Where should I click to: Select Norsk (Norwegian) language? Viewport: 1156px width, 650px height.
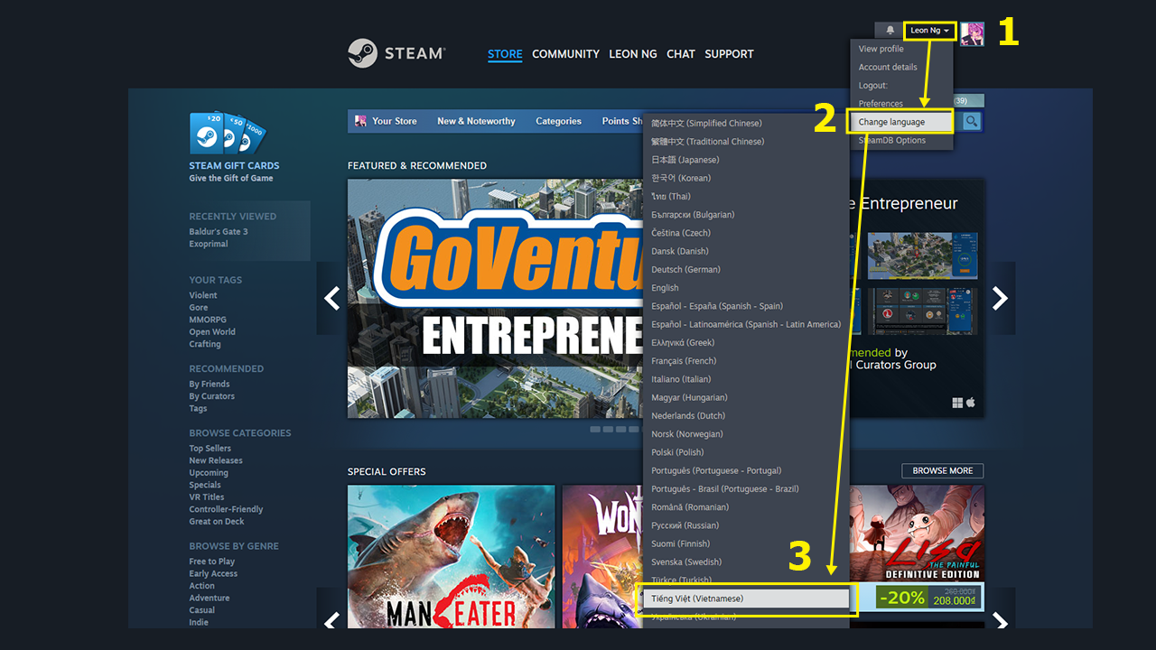click(746, 434)
